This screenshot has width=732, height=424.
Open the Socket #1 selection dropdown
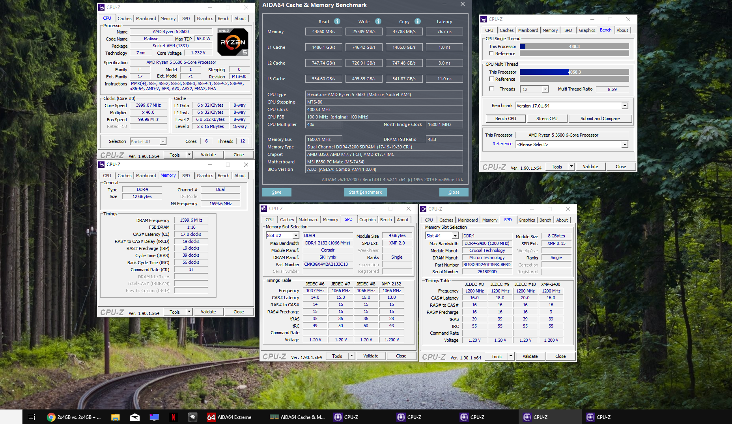(x=148, y=142)
